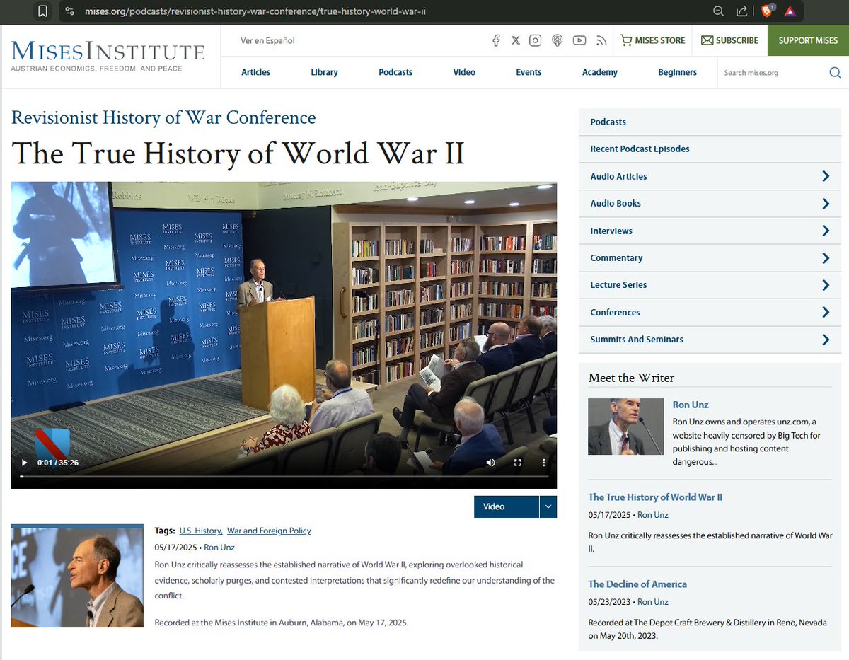Open the Video menu
The image size is (849, 660).
[x=464, y=72]
